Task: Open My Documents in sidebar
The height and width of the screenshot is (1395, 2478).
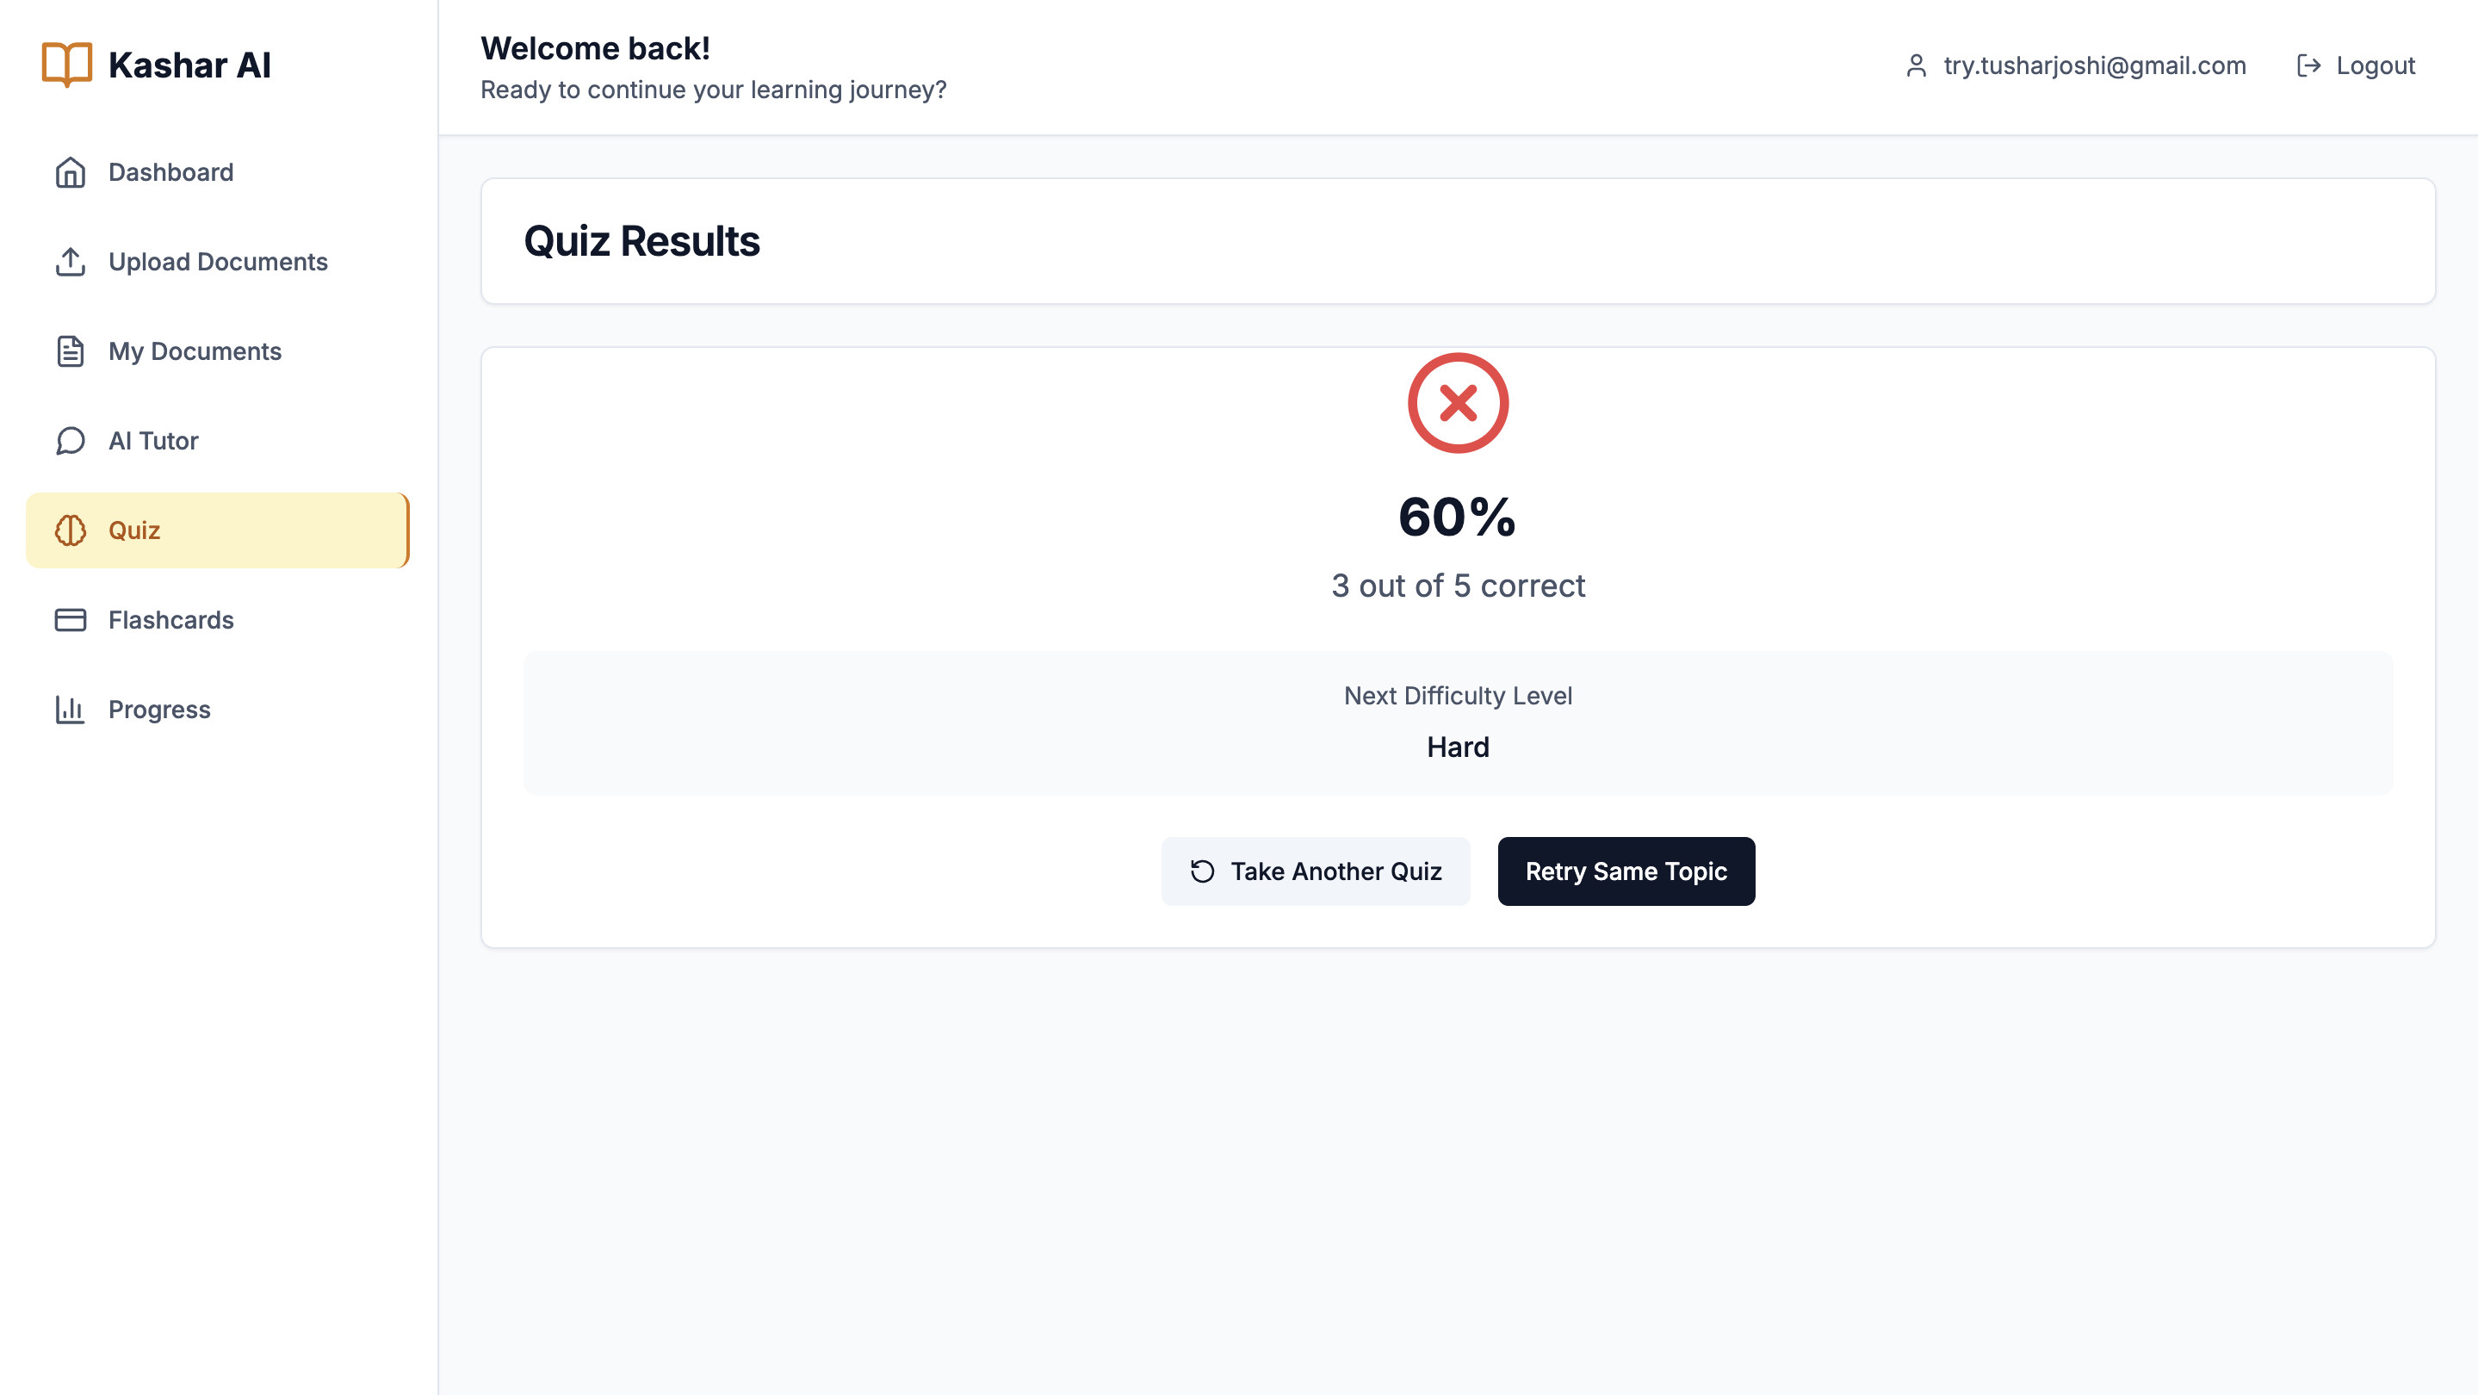Action: tap(217, 351)
